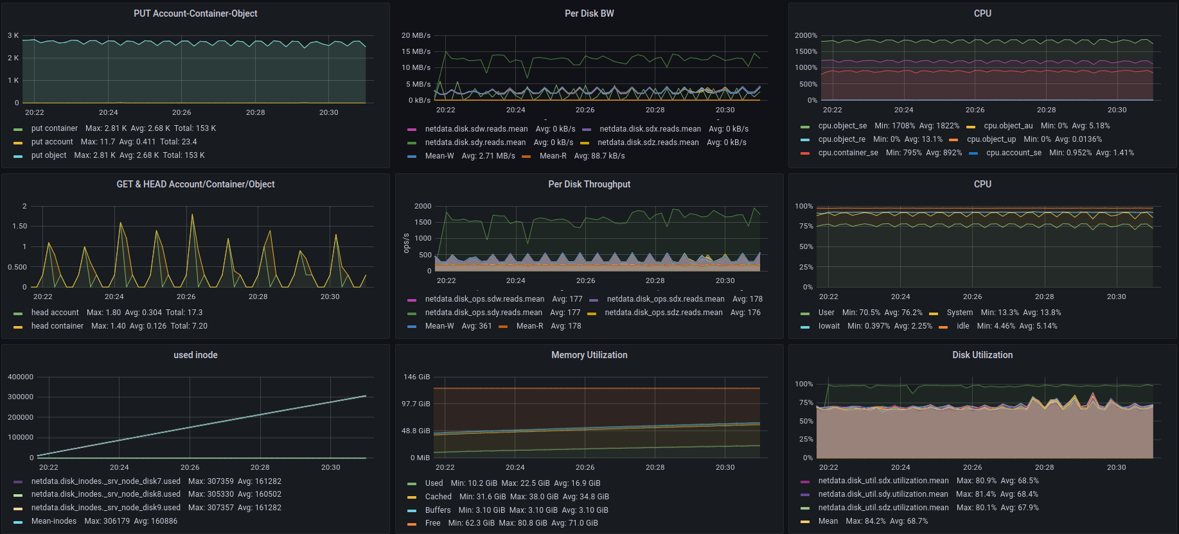Open the GET & HEAD Account/Container/Object panel menu
The width and height of the screenshot is (1179, 534).
pos(195,184)
